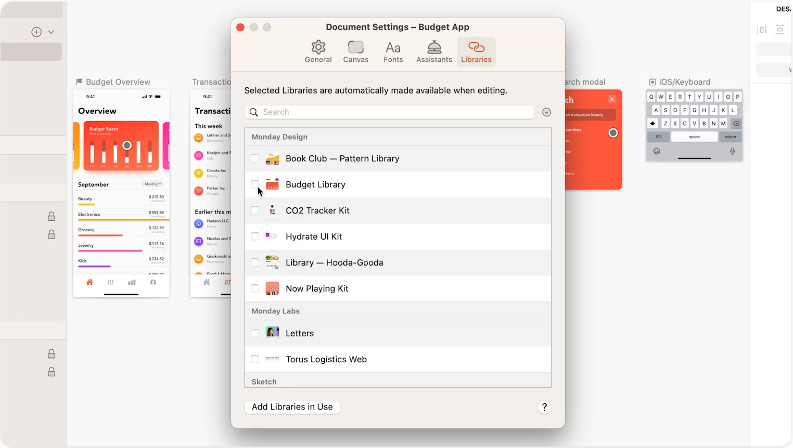Open the Fonts settings tab

(x=393, y=52)
